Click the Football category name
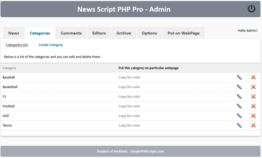The image size is (262, 158). (9, 106)
